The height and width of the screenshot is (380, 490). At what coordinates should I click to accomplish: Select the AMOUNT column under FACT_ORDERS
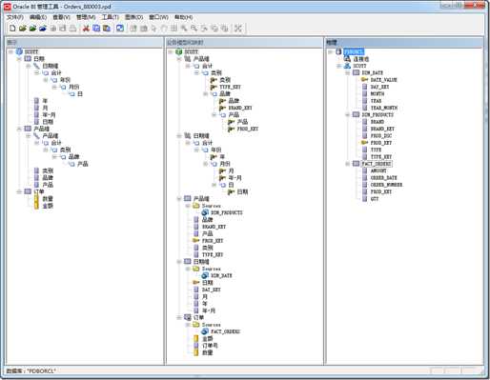click(x=378, y=170)
